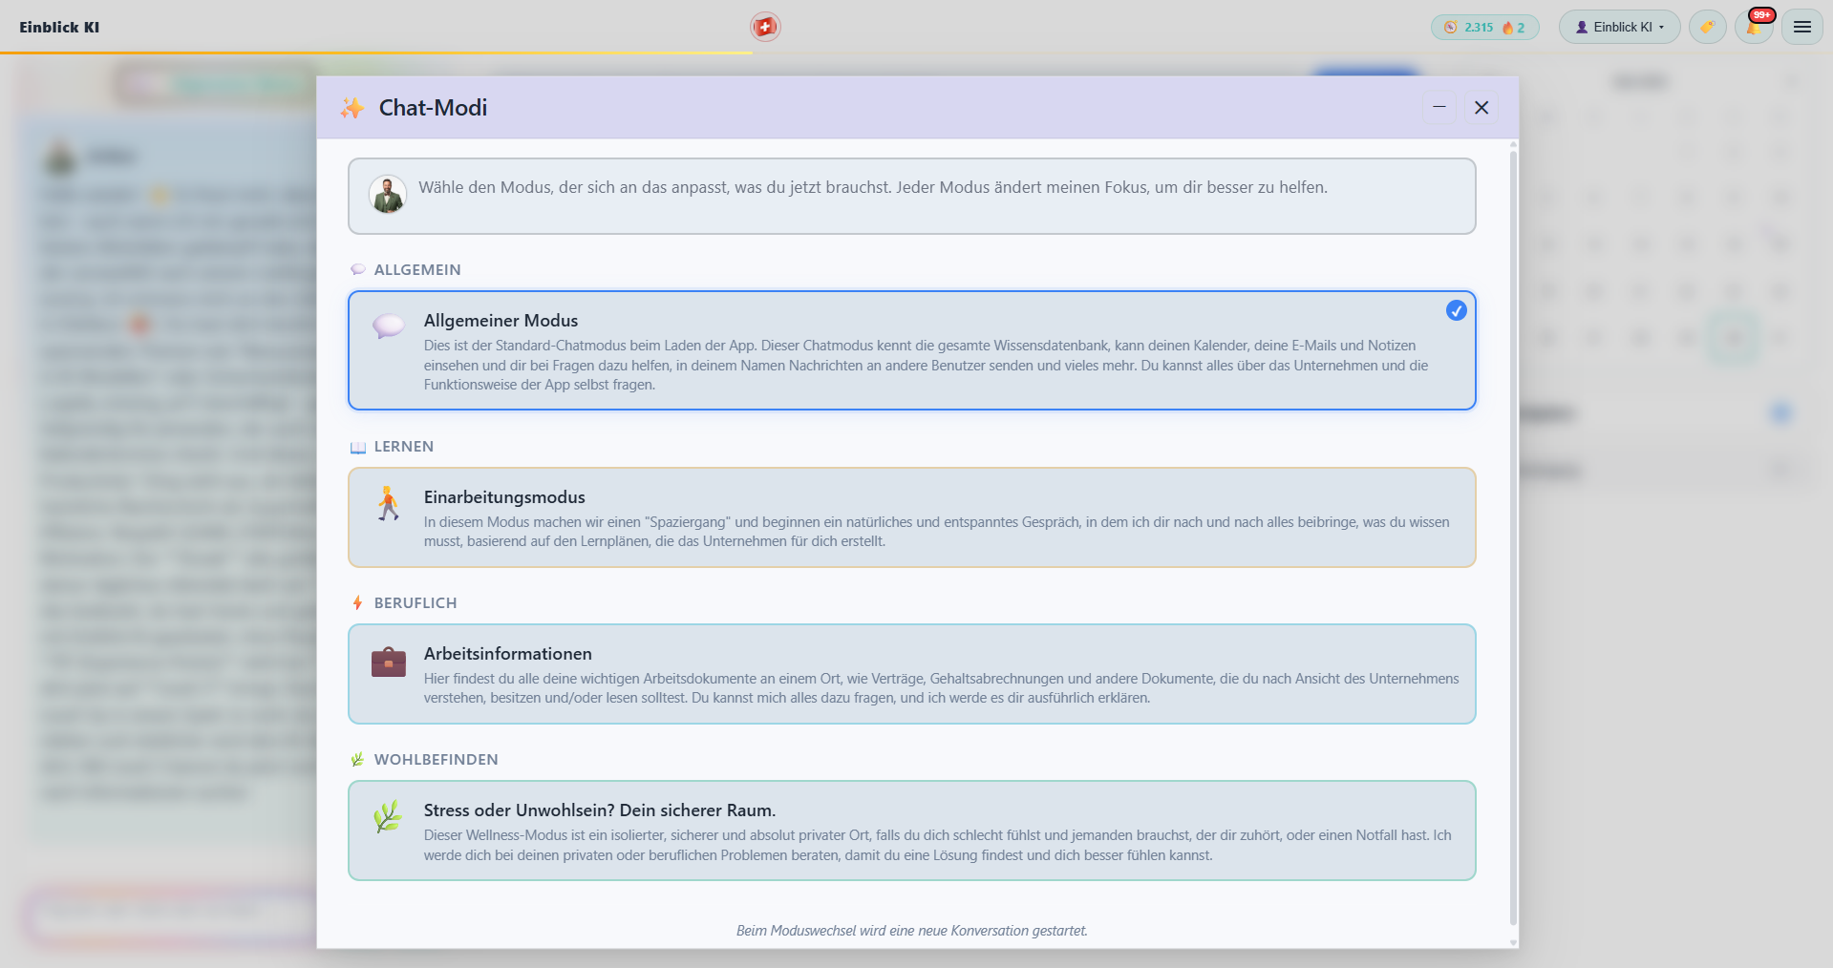Choose Stress oder Unwohlsein safe space mode
The width and height of the screenshot is (1833, 968).
pyautogui.click(x=911, y=831)
